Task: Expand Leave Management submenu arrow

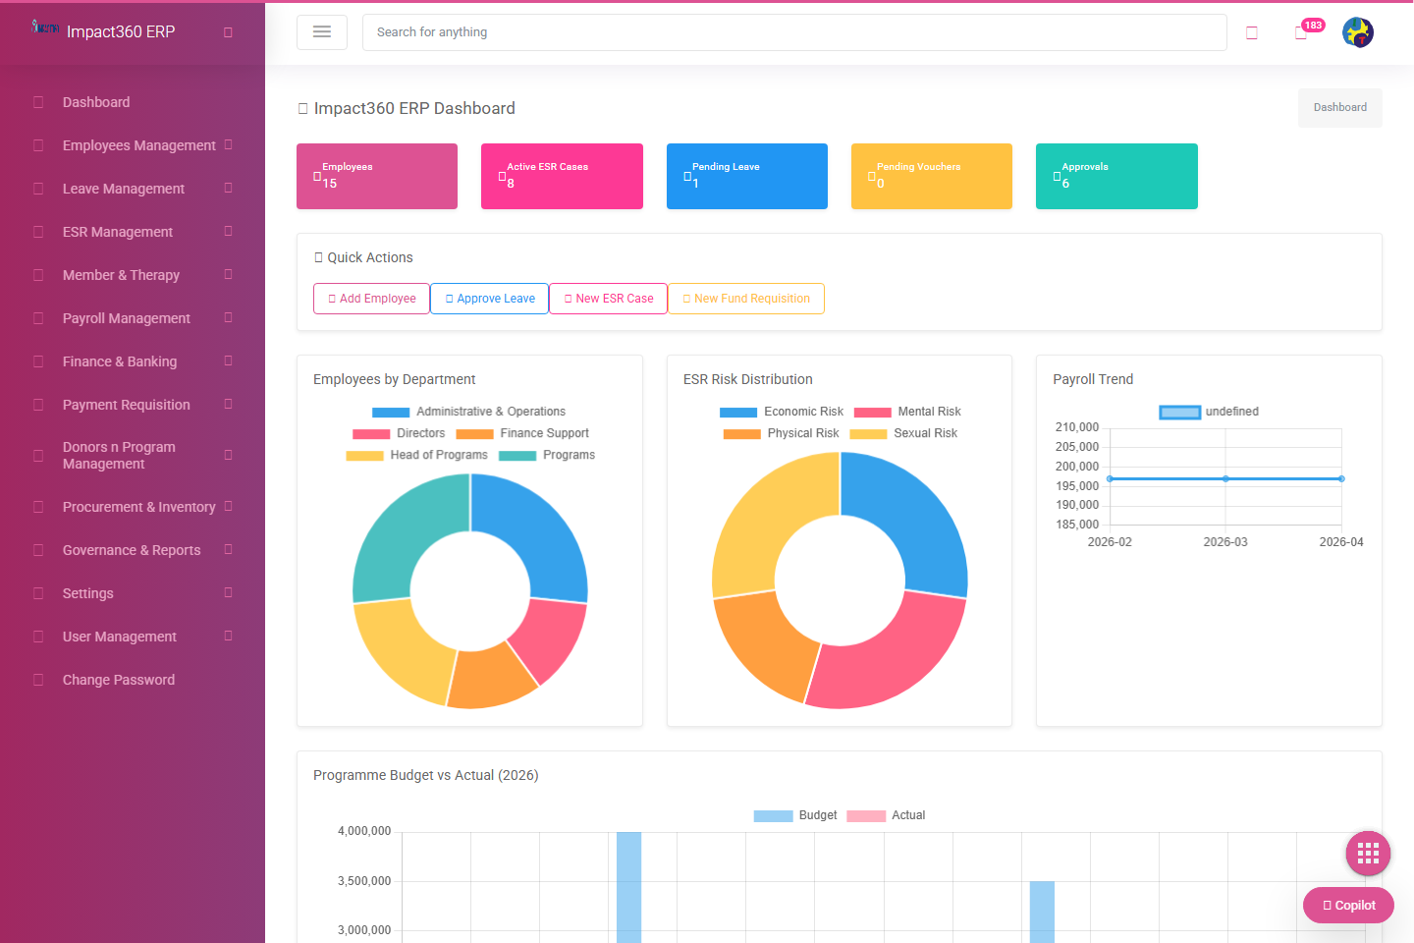Action: pyautogui.click(x=228, y=188)
